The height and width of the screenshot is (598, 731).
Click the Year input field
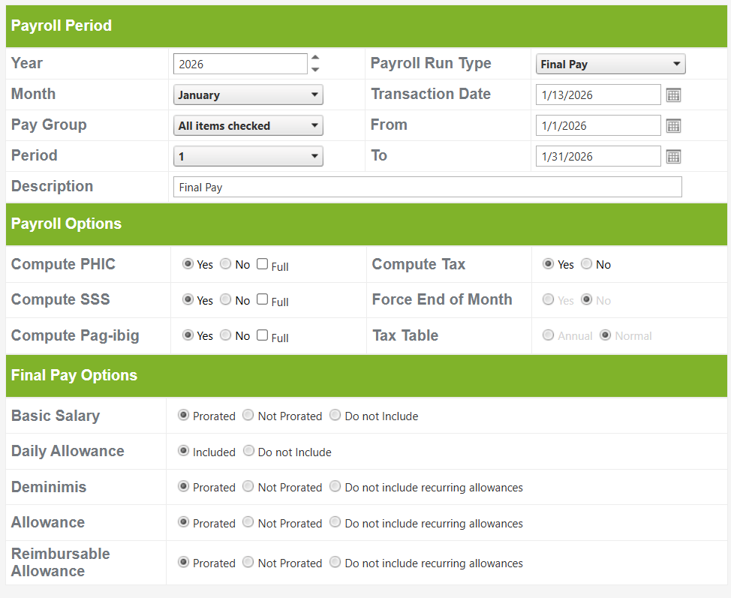[x=240, y=65]
